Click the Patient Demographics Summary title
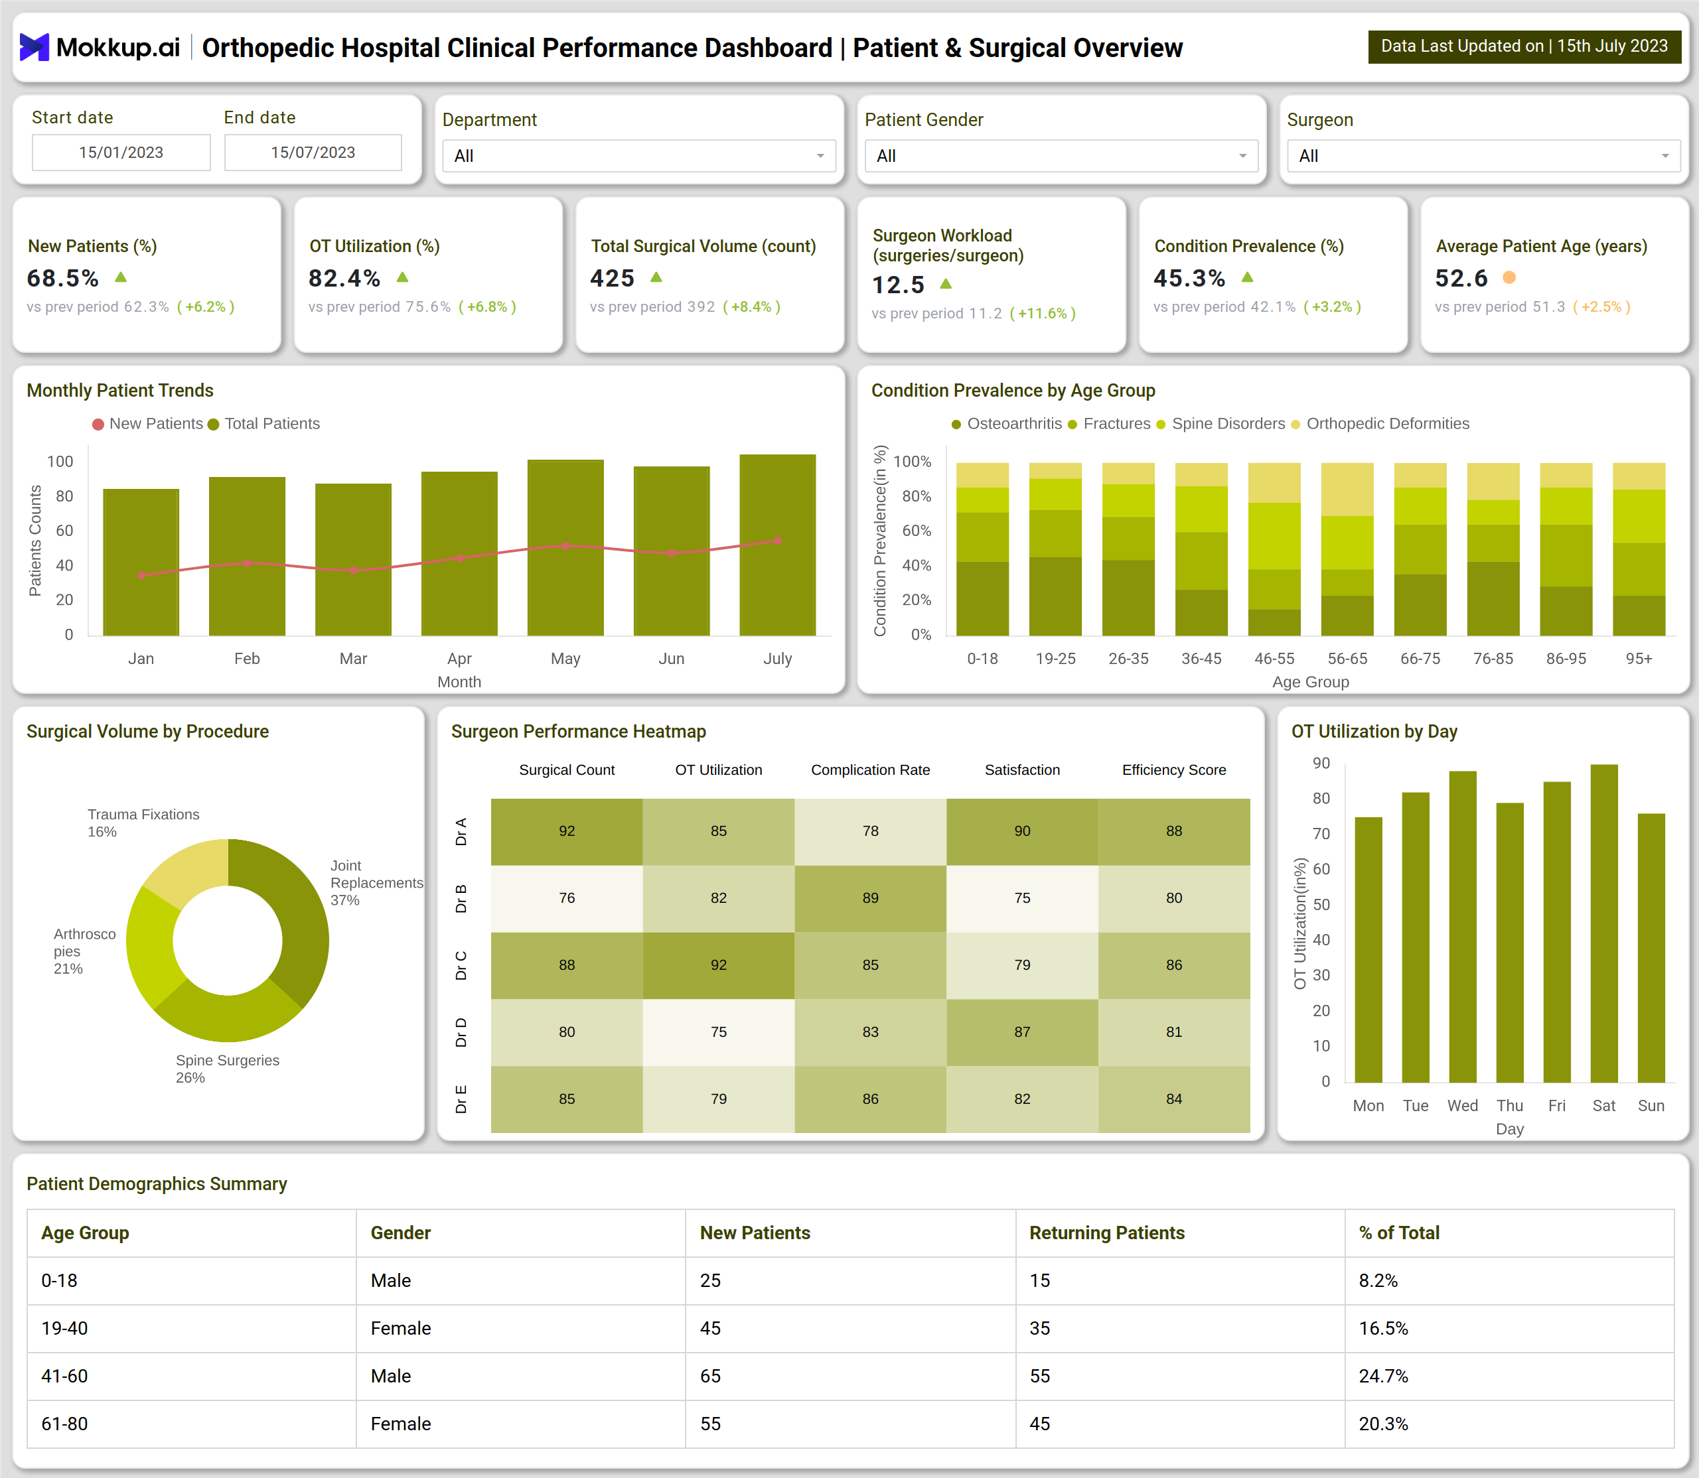The height and width of the screenshot is (1478, 1699). (x=157, y=1183)
